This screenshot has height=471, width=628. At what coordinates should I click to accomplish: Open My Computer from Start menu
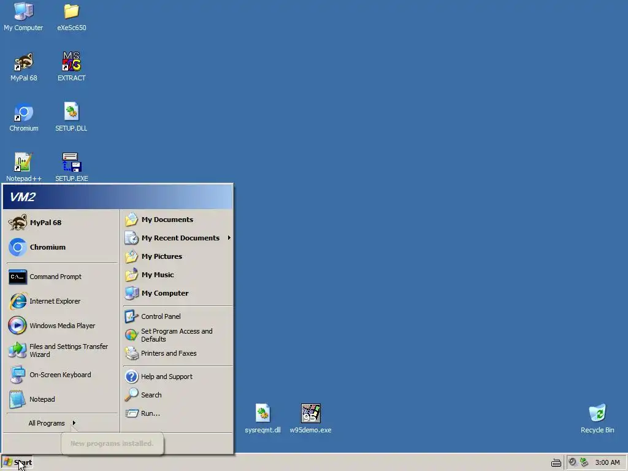pyautogui.click(x=177, y=293)
